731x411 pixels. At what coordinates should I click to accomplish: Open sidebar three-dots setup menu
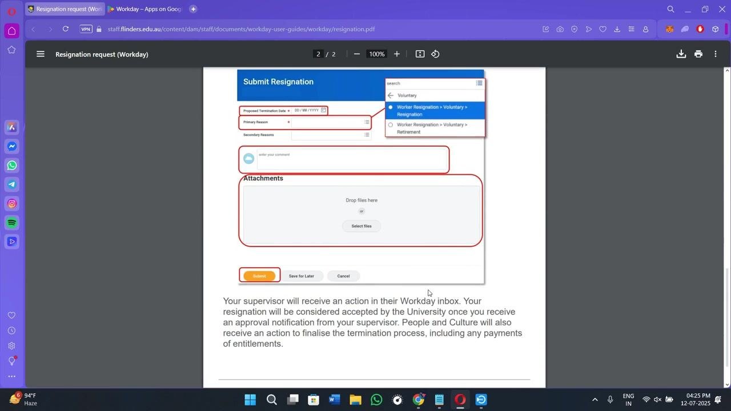[x=11, y=377]
